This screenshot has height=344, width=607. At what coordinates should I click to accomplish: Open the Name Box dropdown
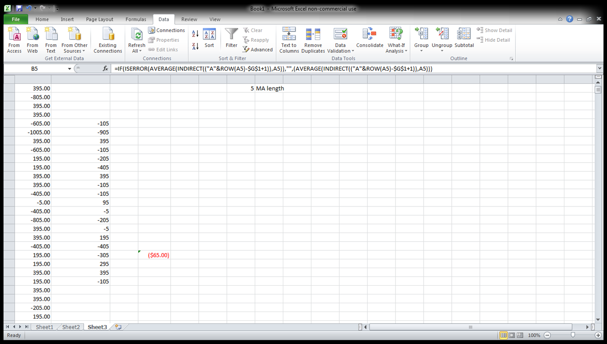tap(69, 69)
